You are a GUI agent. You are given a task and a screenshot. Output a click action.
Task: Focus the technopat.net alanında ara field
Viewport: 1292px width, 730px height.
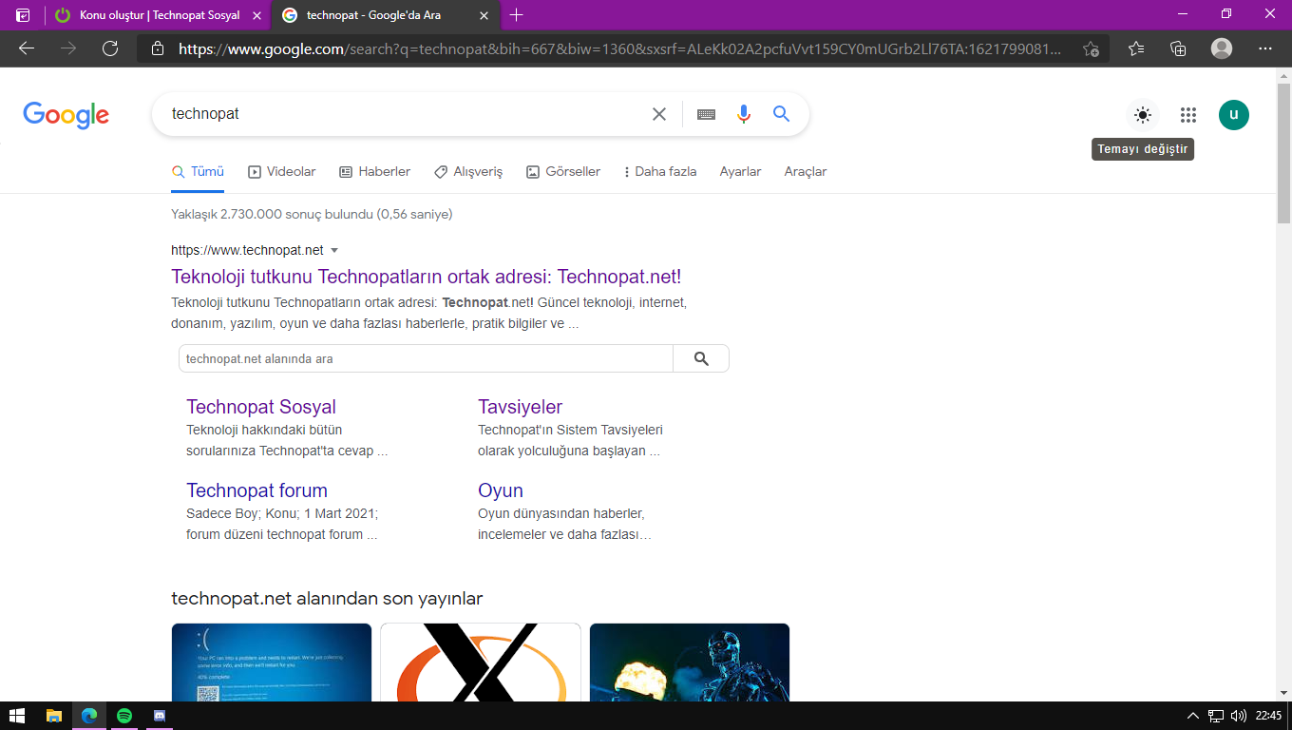point(426,358)
